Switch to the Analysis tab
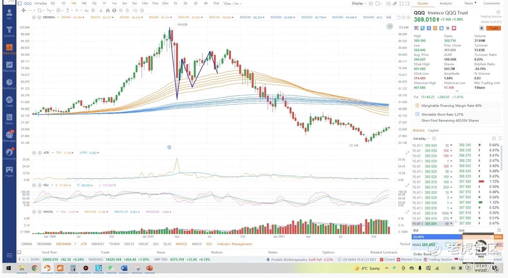 (x=446, y=4)
